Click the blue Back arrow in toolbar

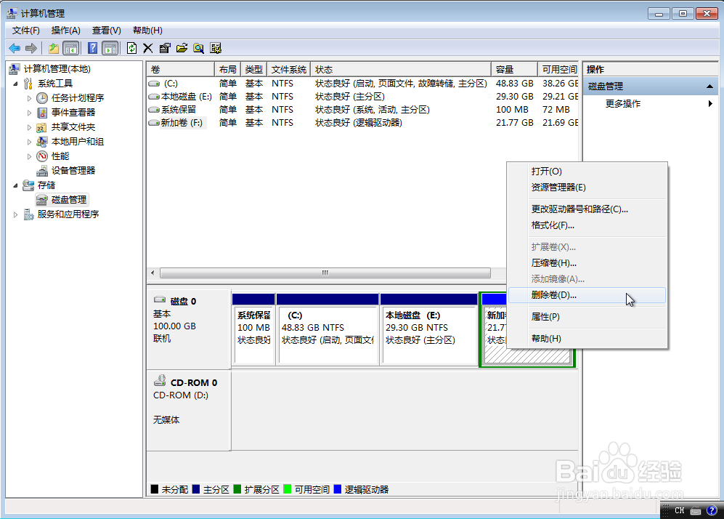[x=15, y=48]
